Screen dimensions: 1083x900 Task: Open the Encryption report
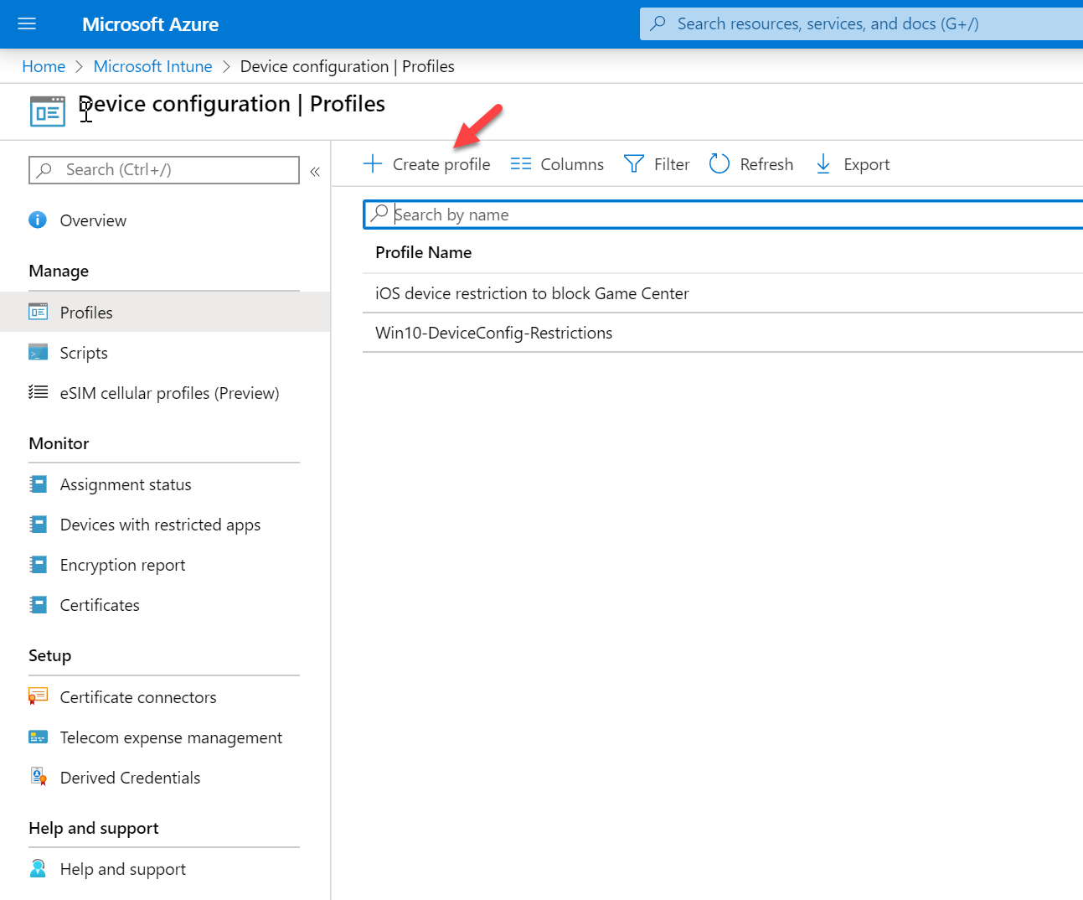tap(122, 565)
